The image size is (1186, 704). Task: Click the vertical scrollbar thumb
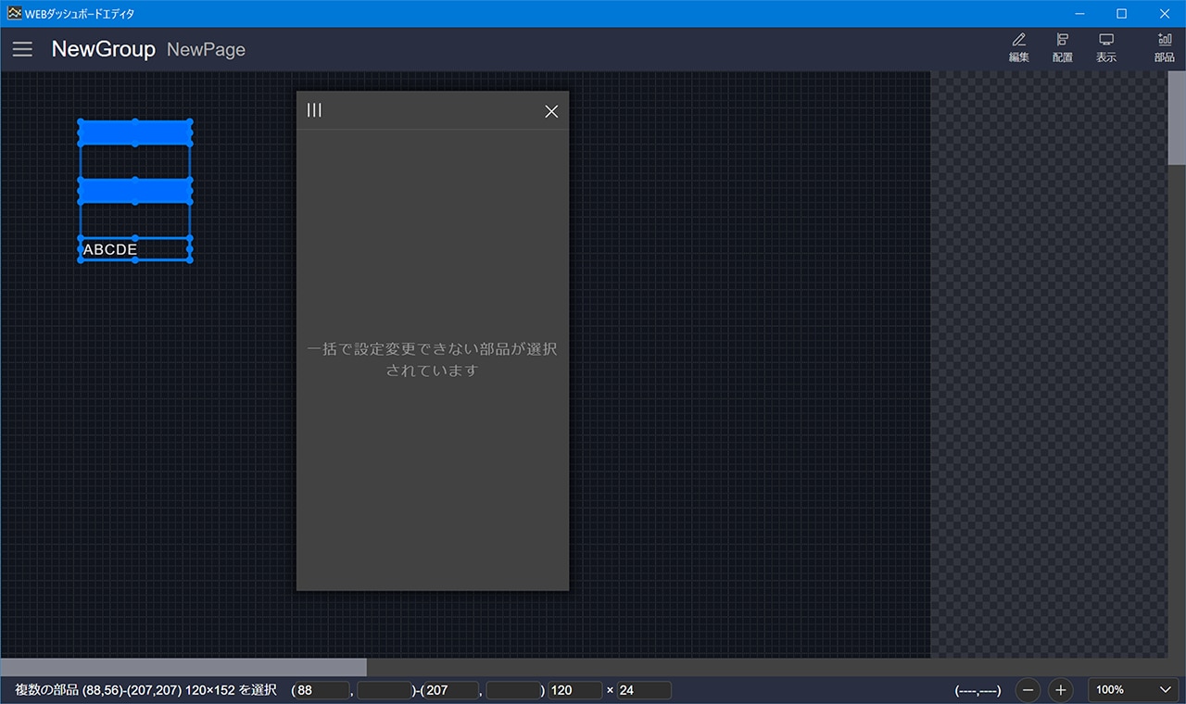coord(1177,120)
